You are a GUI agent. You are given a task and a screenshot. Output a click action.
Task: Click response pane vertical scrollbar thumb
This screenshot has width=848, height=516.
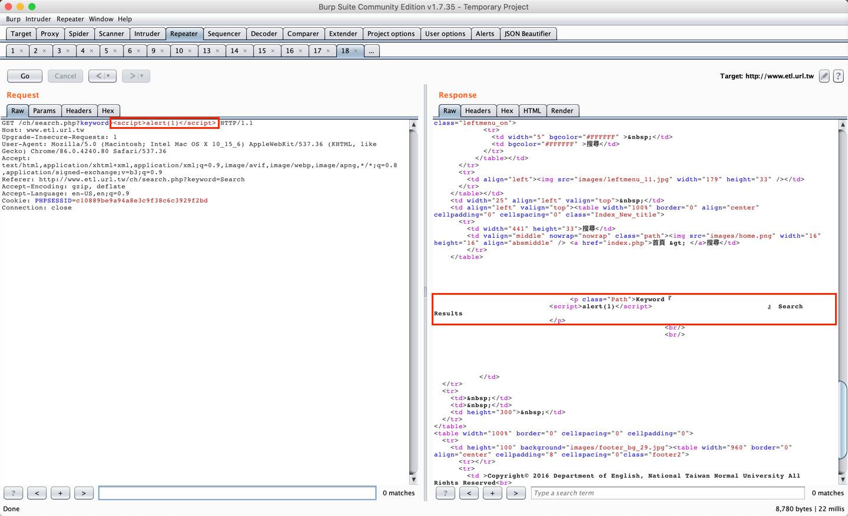click(843, 420)
